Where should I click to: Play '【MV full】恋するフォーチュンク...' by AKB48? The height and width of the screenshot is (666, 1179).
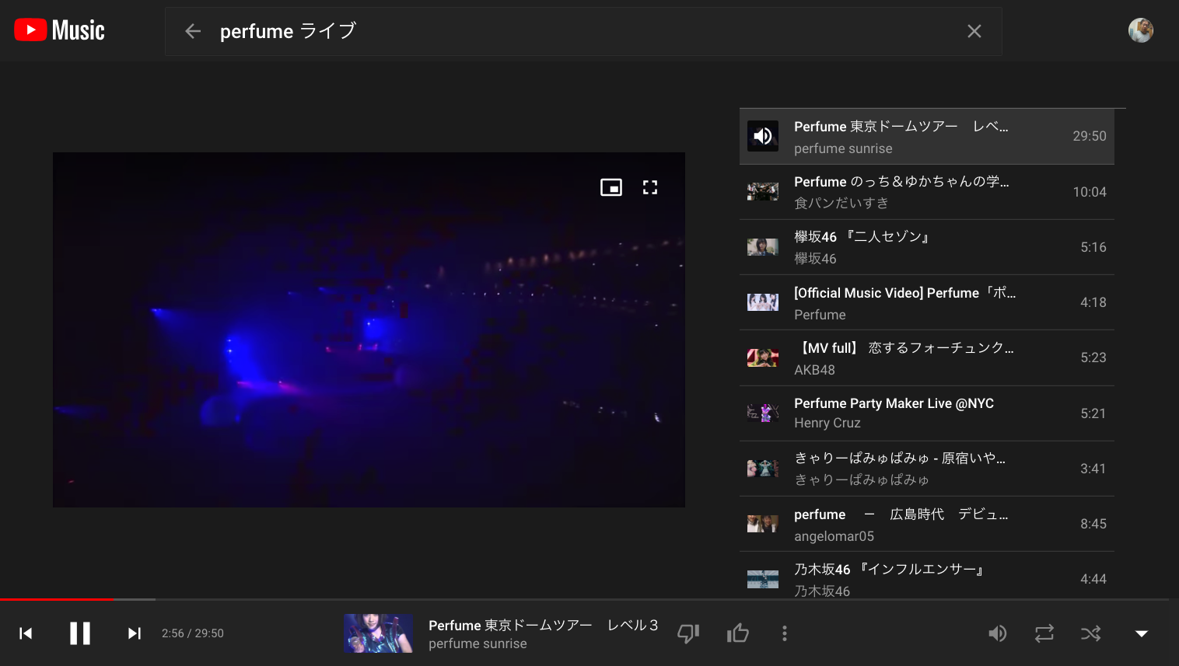click(x=926, y=358)
